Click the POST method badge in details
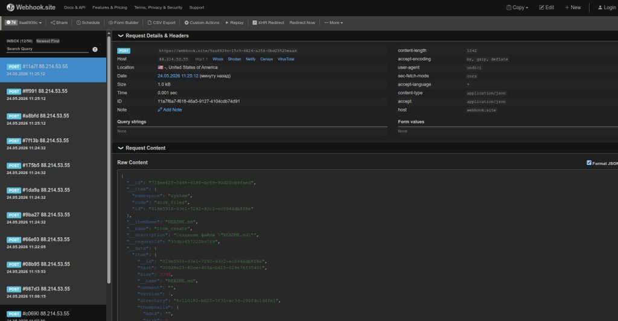618x321 pixels. pos(124,51)
